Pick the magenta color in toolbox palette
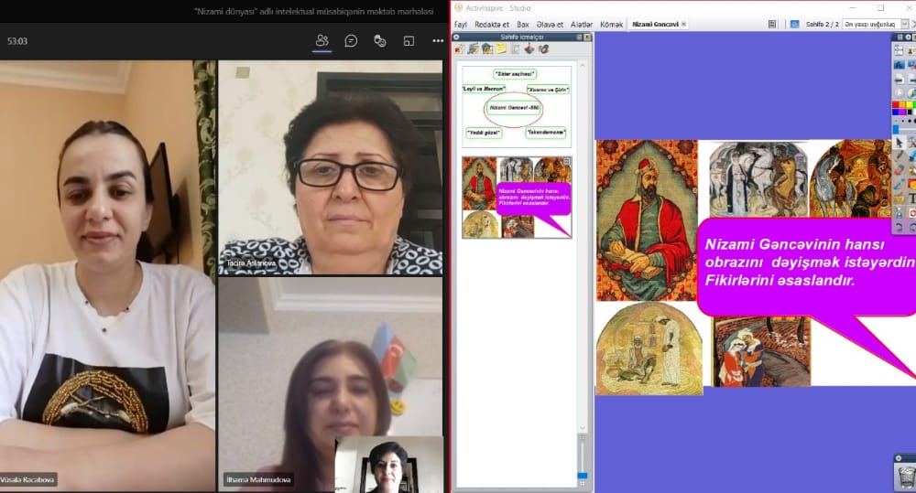The image size is (916, 493). click(902, 111)
